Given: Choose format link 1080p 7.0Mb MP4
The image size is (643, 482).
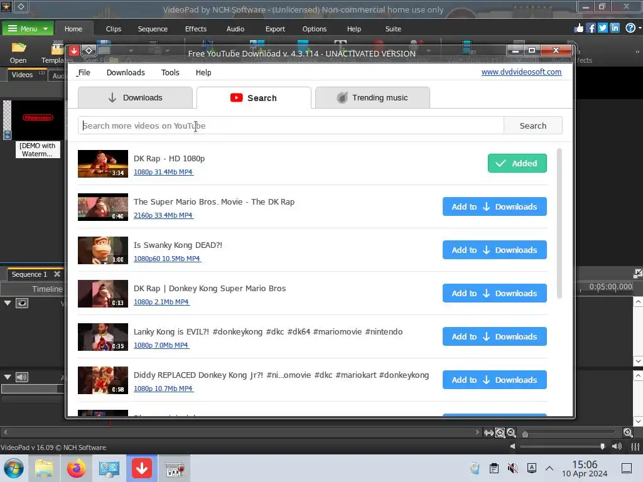Looking at the screenshot, I should (161, 345).
